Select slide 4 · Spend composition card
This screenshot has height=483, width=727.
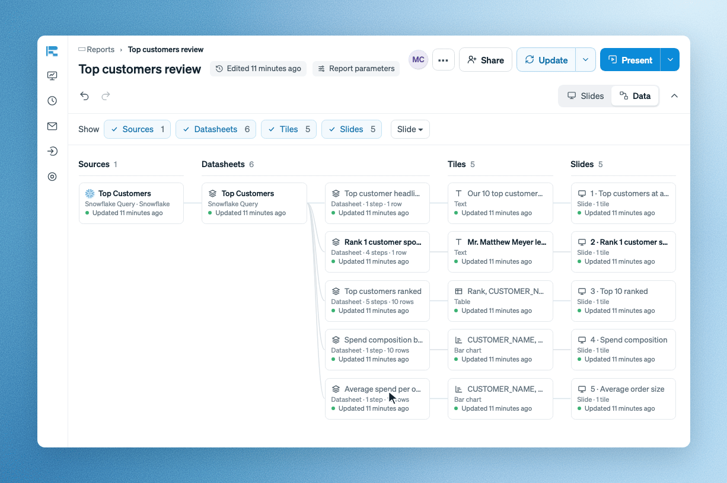pos(623,350)
